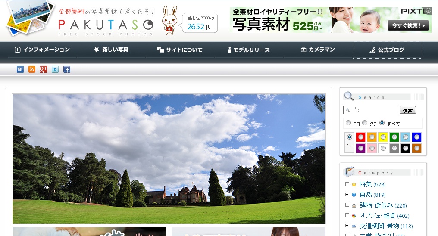The image size is (438, 236).
Task: Choose the ALL colors radio option
Action: [x=349, y=137]
